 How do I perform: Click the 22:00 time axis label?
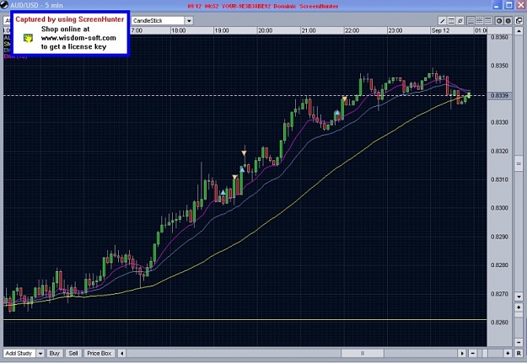(352, 30)
